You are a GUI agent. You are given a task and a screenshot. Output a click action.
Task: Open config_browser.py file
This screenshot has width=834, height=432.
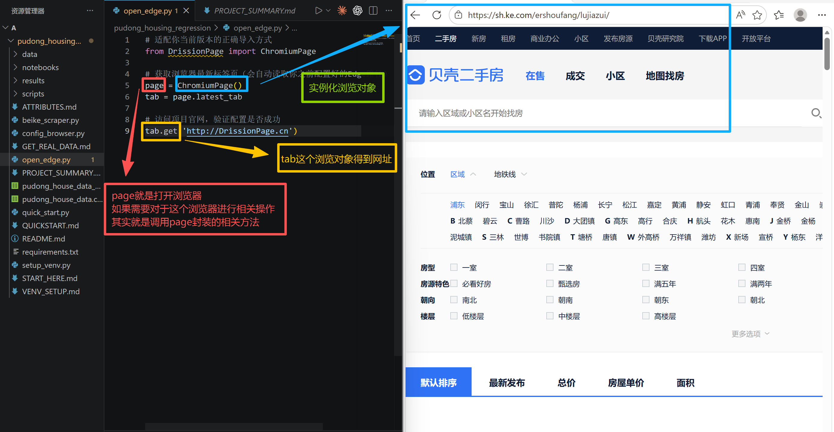click(53, 133)
